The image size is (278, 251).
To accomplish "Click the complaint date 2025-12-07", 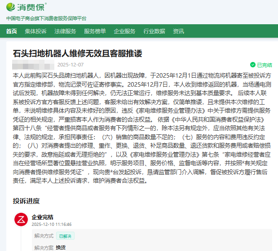I will point(70,65).
